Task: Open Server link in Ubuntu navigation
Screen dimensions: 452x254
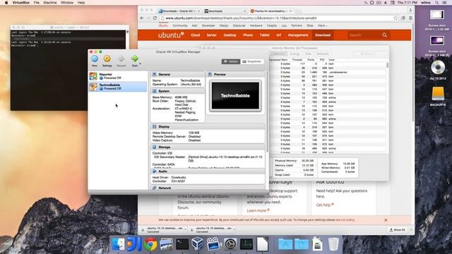Action: tap(211, 35)
